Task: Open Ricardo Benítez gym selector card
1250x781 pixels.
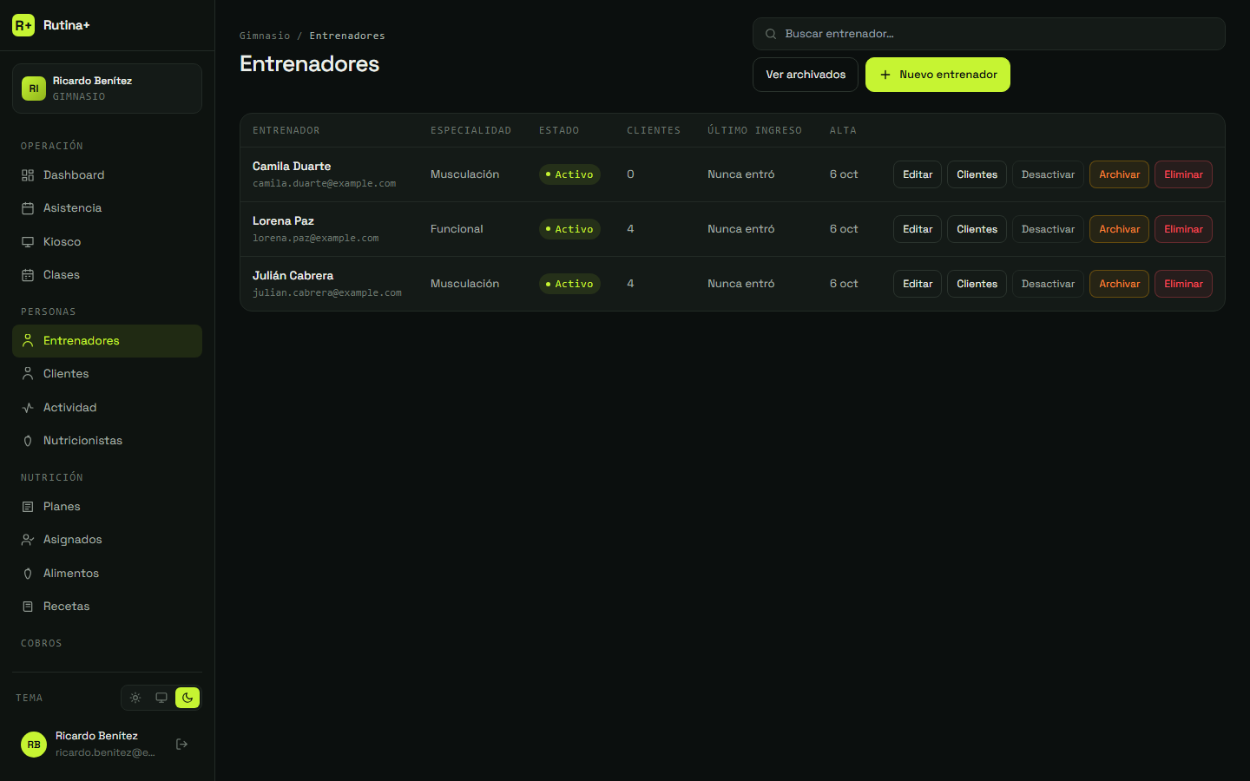Action: point(107,89)
